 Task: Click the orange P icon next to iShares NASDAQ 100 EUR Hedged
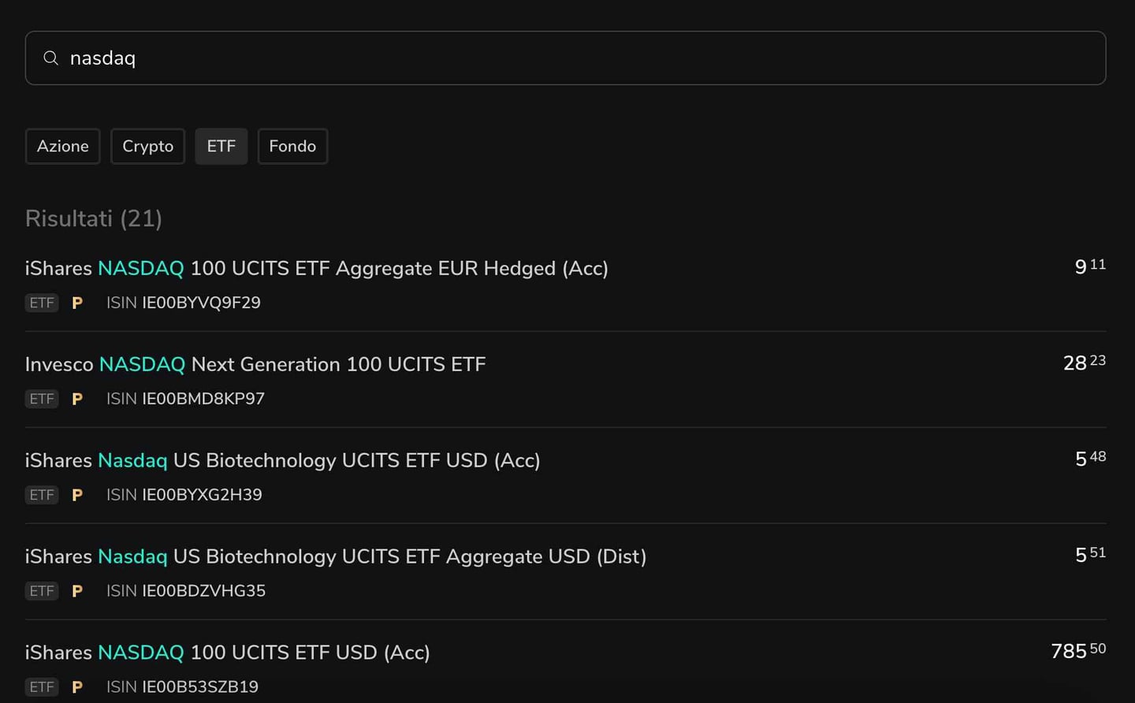[x=77, y=303]
